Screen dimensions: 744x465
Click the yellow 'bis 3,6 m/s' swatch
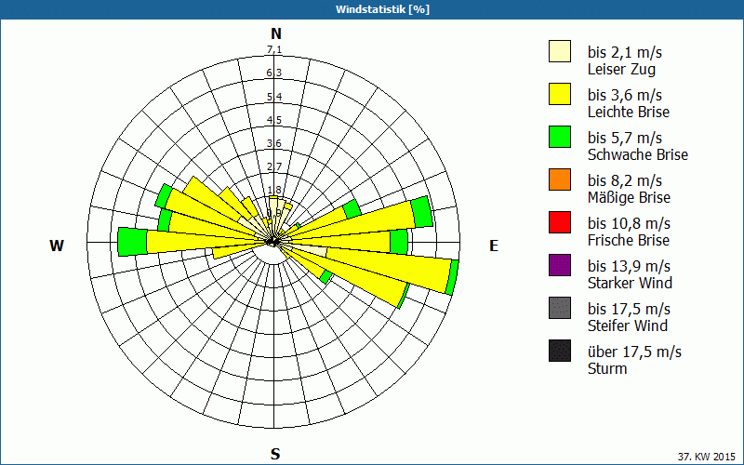(x=560, y=94)
